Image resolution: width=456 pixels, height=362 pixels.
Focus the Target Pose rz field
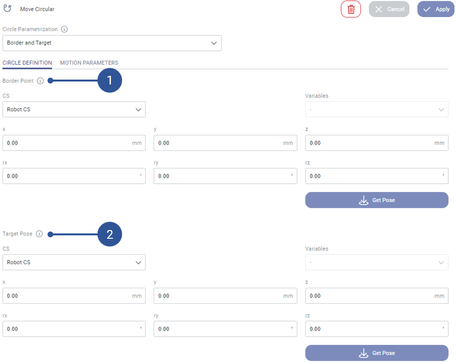click(377, 329)
